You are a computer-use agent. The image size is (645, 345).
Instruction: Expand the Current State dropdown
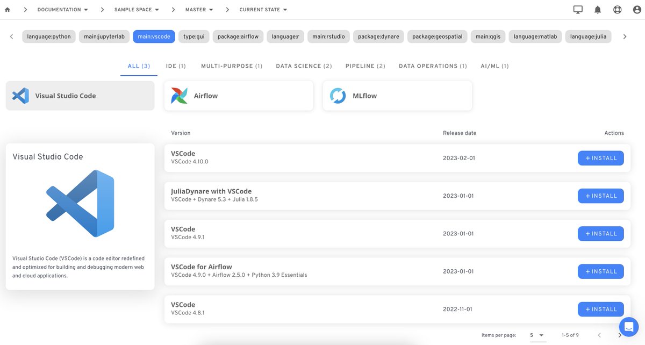pyautogui.click(x=263, y=10)
